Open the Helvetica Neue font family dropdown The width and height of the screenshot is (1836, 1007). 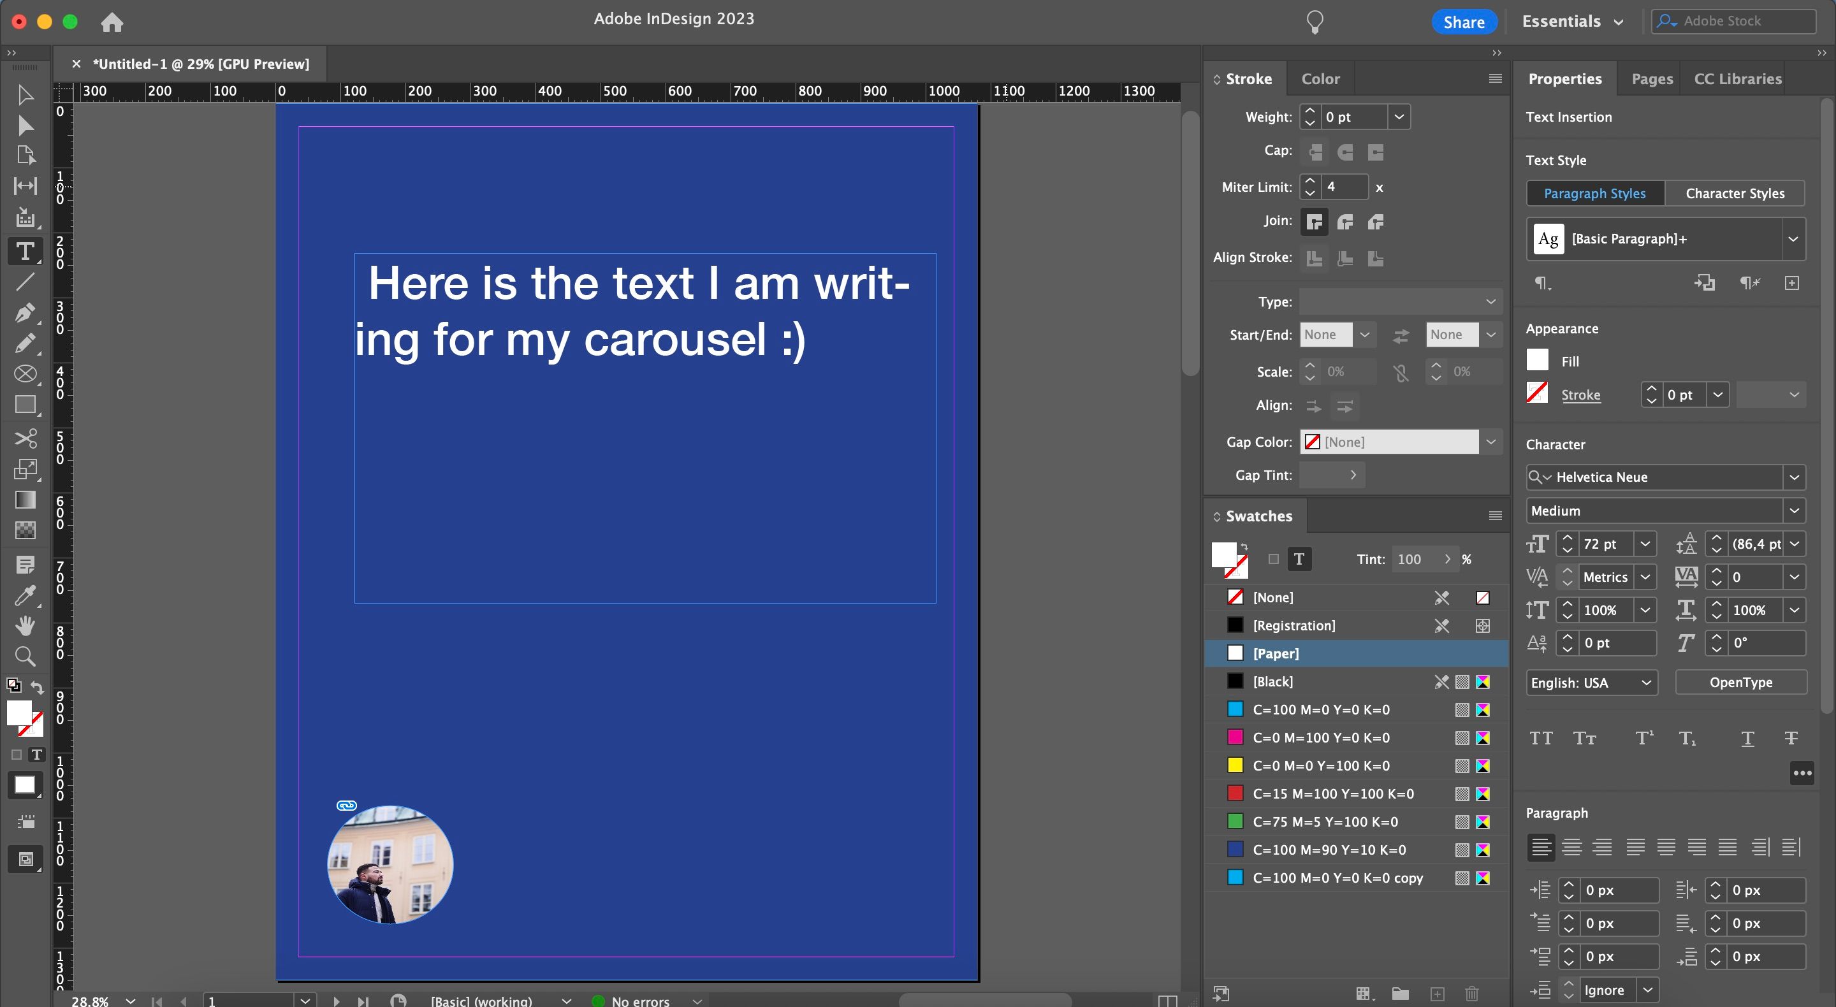pyautogui.click(x=1795, y=477)
